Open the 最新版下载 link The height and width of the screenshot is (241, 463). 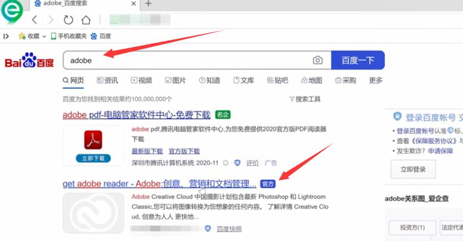[147, 151]
